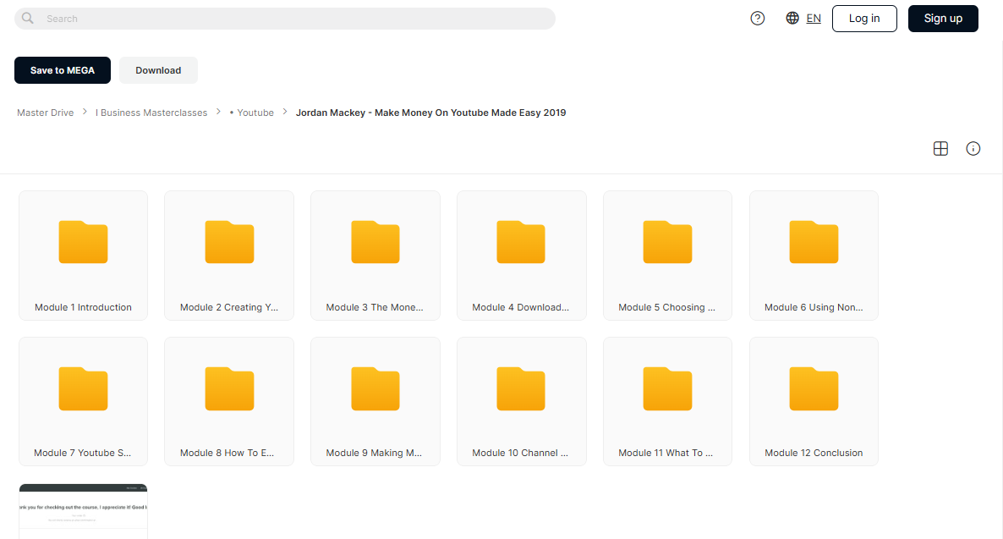Open Module 9 Making M... folder icon

pyautogui.click(x=375, y=388)
